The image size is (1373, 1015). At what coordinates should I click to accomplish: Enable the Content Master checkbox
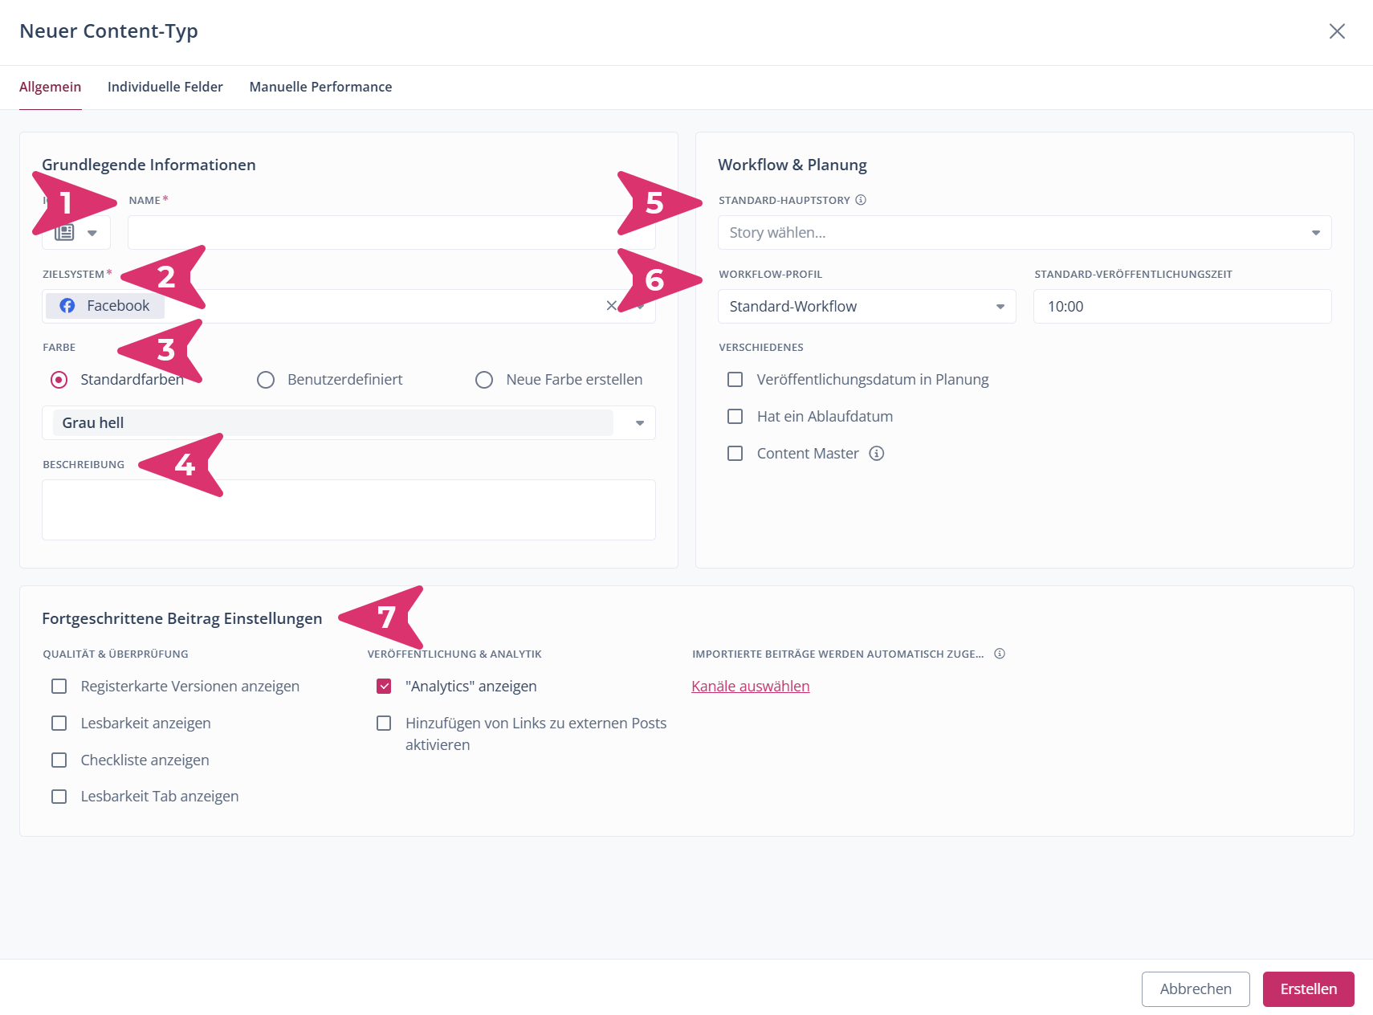point(735,454)
